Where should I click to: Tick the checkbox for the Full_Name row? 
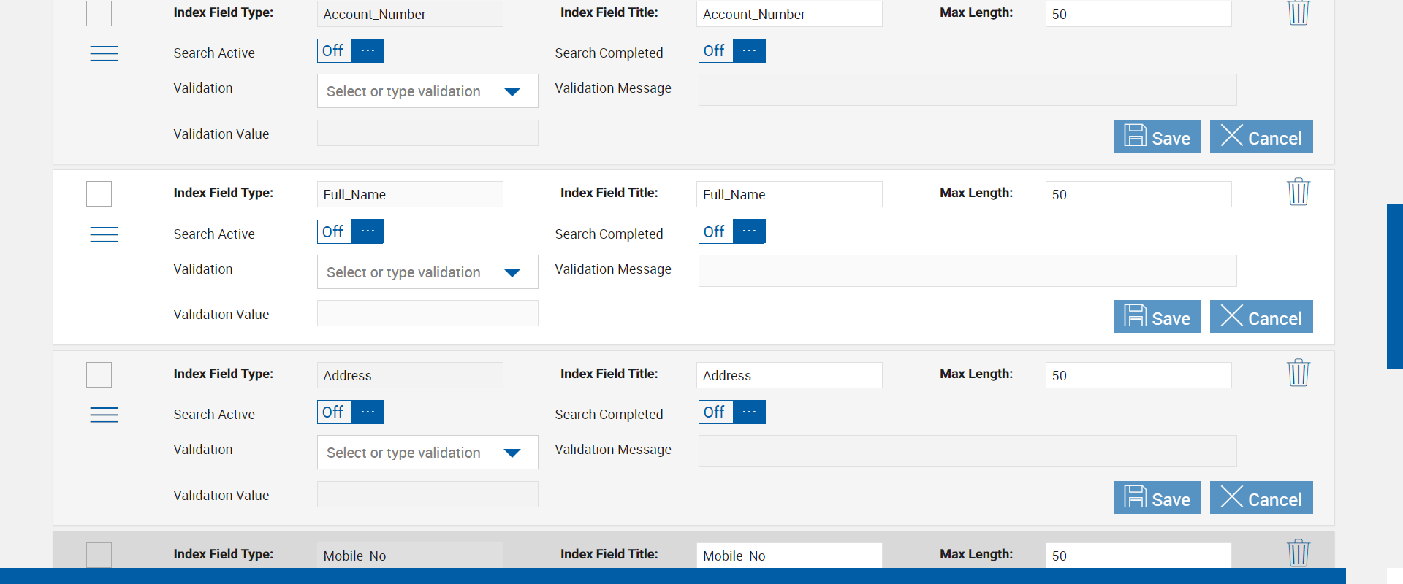[x=99, y=194]
